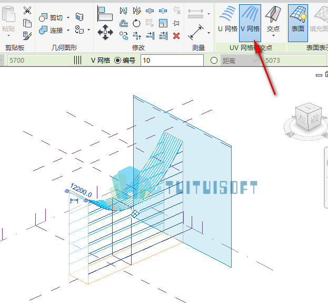Select the Trim/Extend to Corner tool
This screenshot has height=303, width=328.
(137, 36)
